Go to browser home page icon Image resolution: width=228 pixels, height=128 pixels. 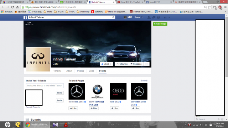coord(17,7)
